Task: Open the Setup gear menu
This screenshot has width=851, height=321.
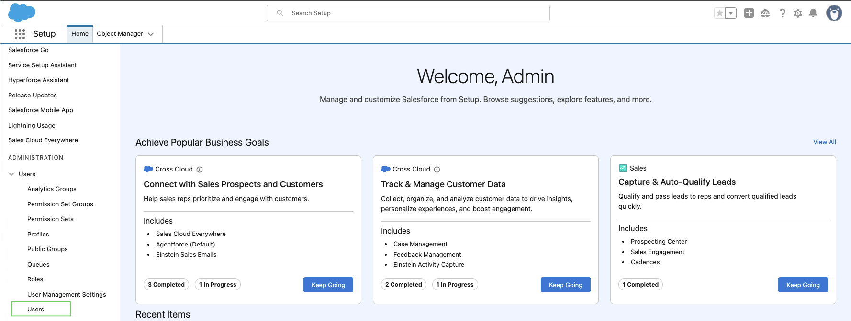Action: tap(798, 13)
